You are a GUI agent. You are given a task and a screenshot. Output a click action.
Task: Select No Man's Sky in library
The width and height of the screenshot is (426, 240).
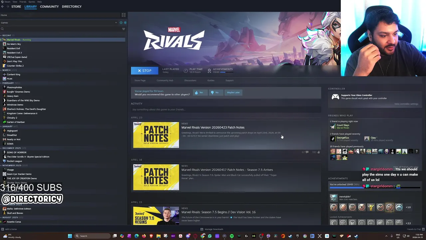click(x=14, y=44)
